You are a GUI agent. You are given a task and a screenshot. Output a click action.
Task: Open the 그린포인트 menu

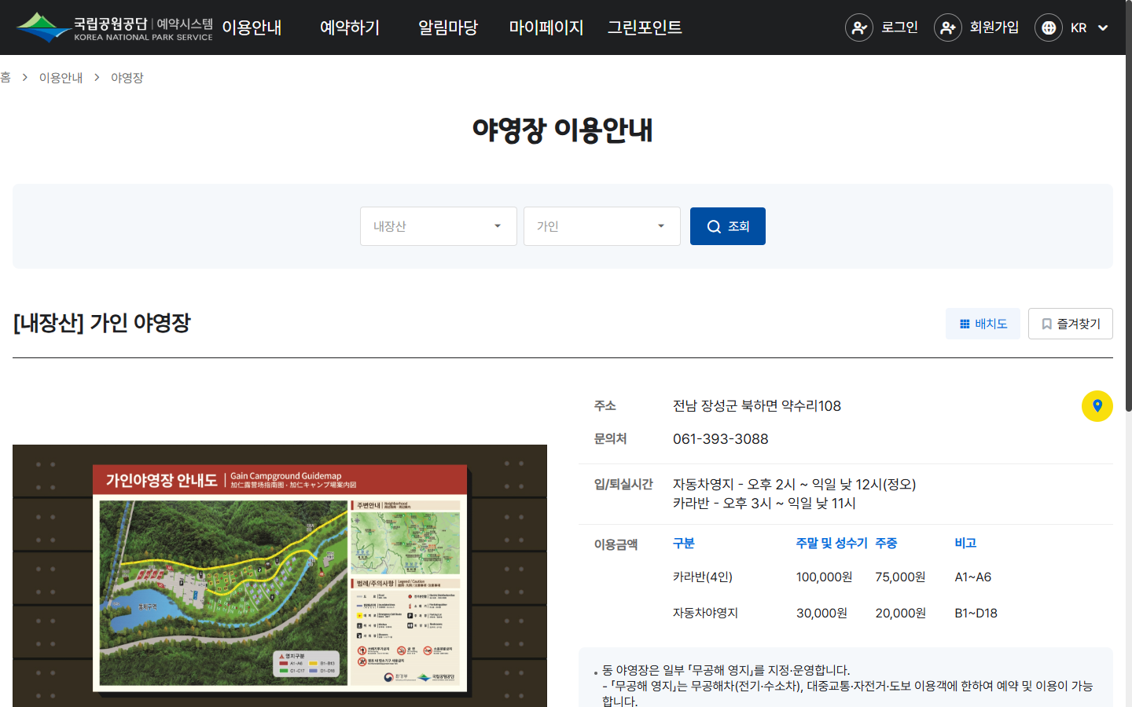(x=645, y=27)
